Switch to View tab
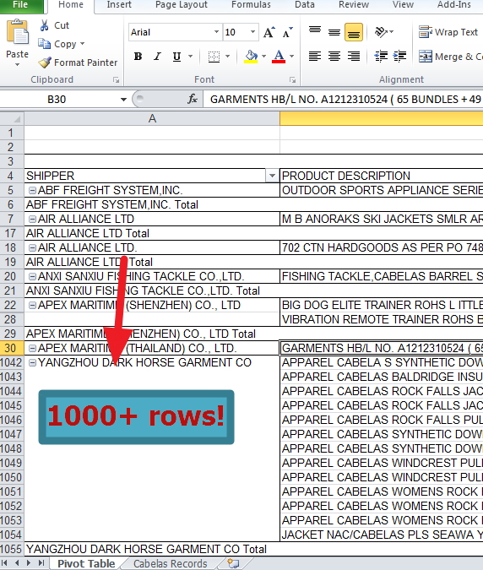Viewport: 483px width, 570px height. click(x=403, y=5)
